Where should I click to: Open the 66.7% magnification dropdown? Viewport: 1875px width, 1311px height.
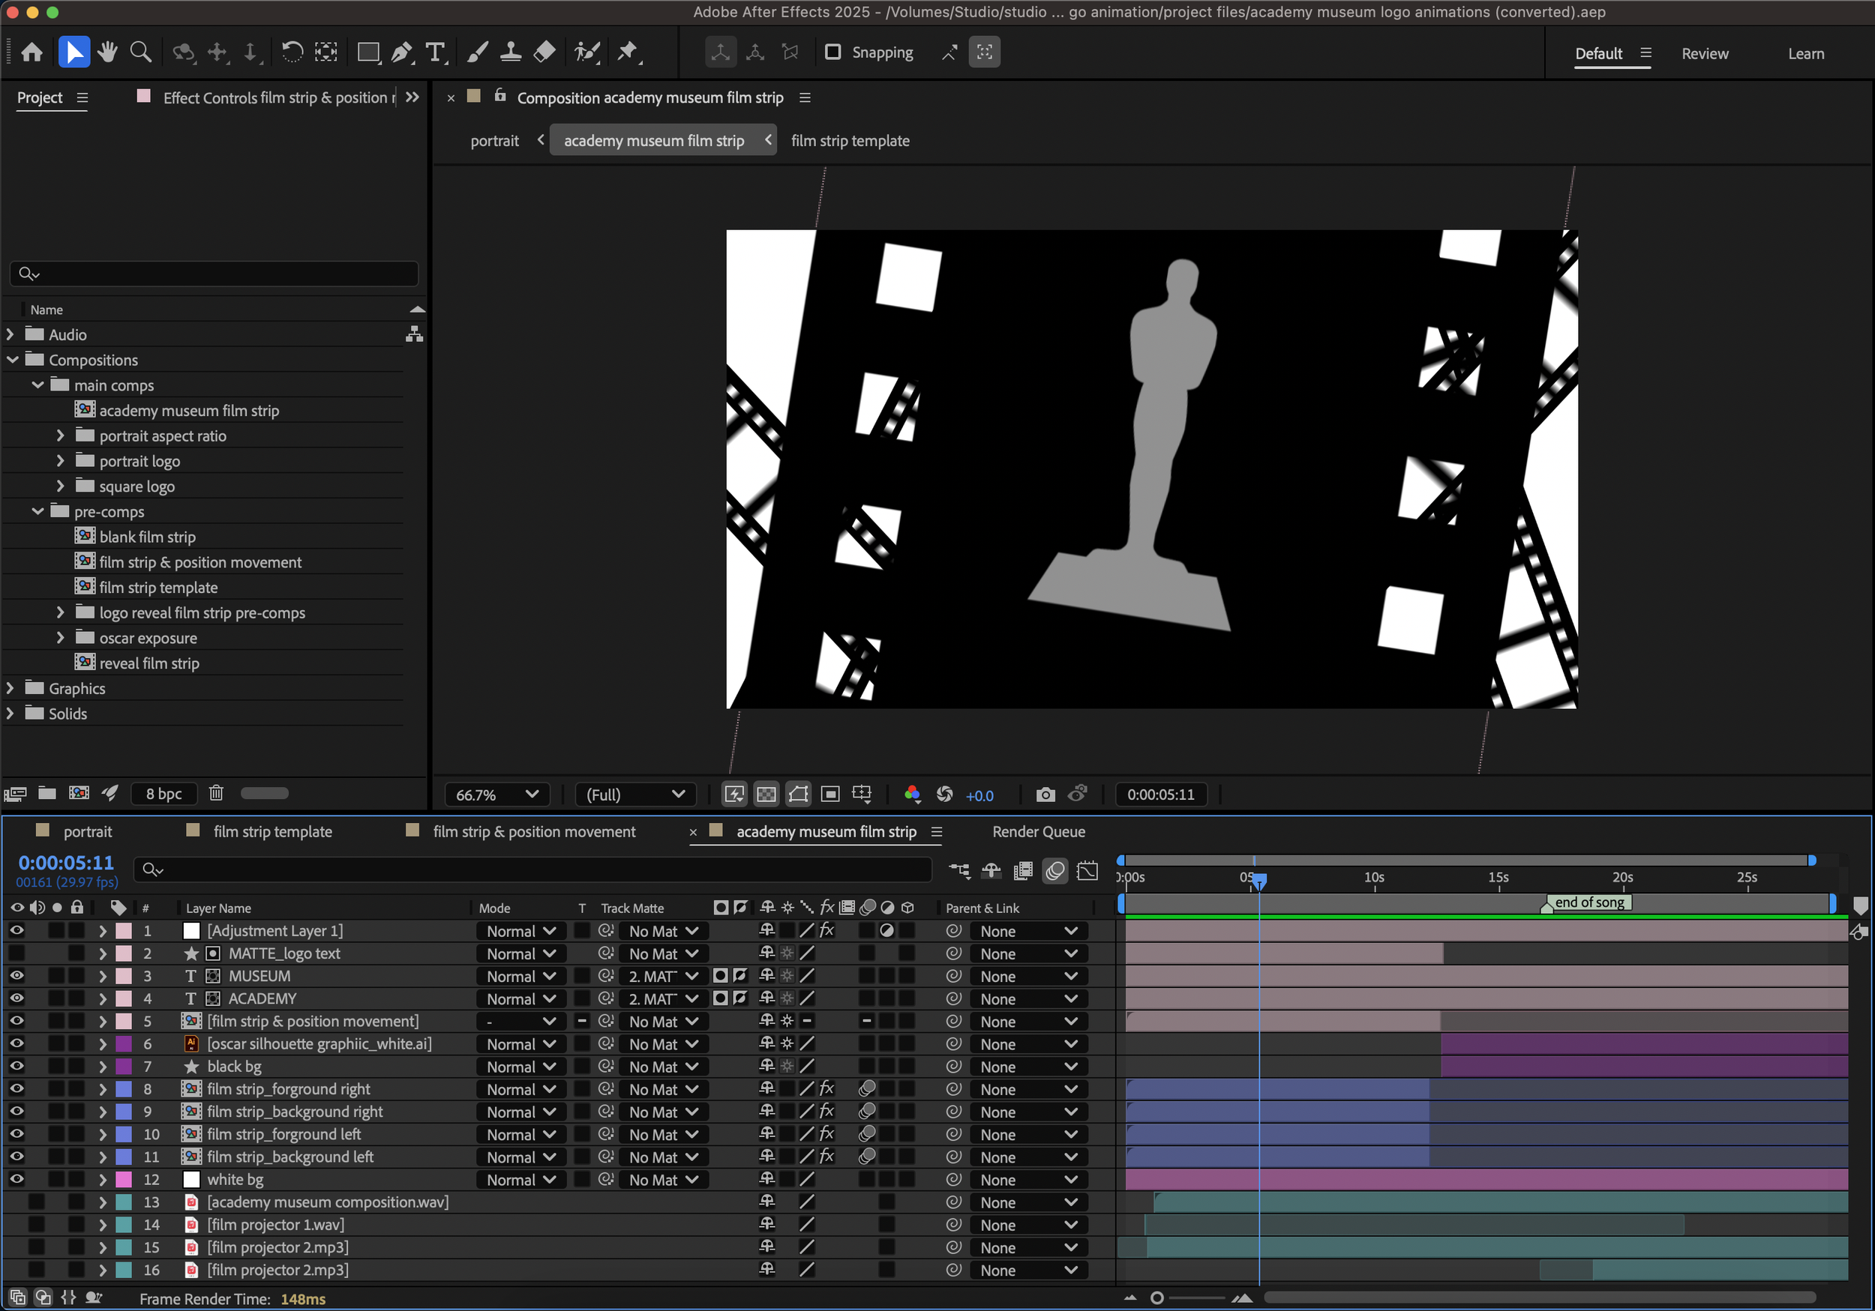coord(497,795)
